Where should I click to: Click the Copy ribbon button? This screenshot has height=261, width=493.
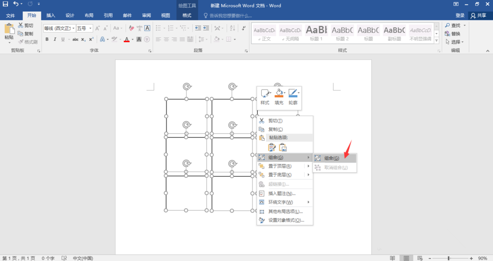point(26,33)
